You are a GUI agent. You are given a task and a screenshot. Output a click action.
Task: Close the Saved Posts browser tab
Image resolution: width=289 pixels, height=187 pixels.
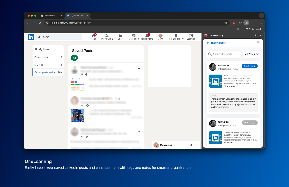pos(87,16)
